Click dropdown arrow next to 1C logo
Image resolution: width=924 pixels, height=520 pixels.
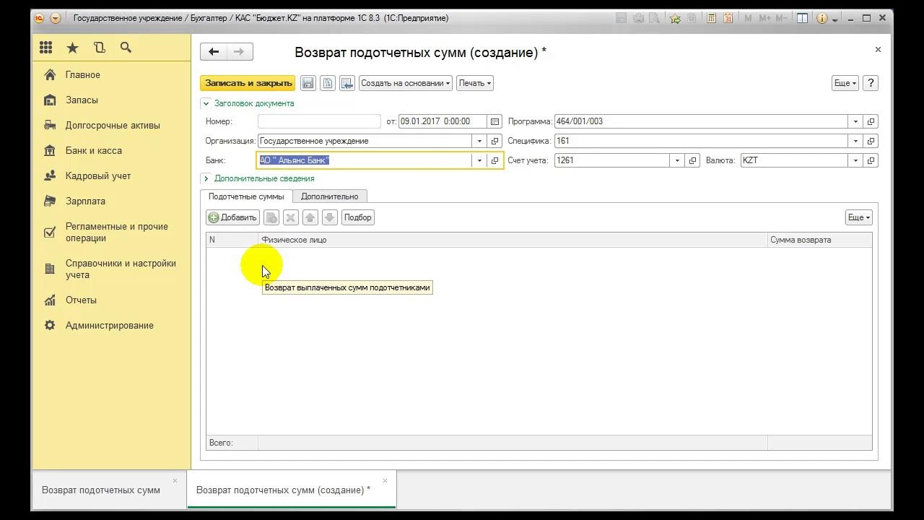pyautogui.click(x=56, y=19)
